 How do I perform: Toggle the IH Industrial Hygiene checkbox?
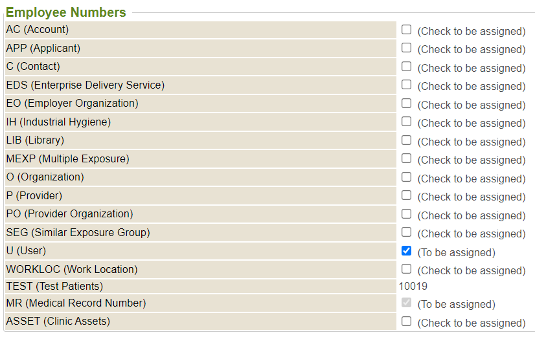pyautogui.click(x=406, y=122)
